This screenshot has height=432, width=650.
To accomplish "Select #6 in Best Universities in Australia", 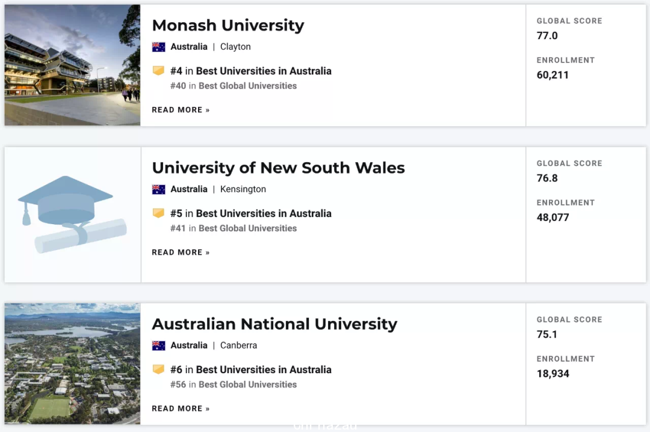I will click(251, 370).
